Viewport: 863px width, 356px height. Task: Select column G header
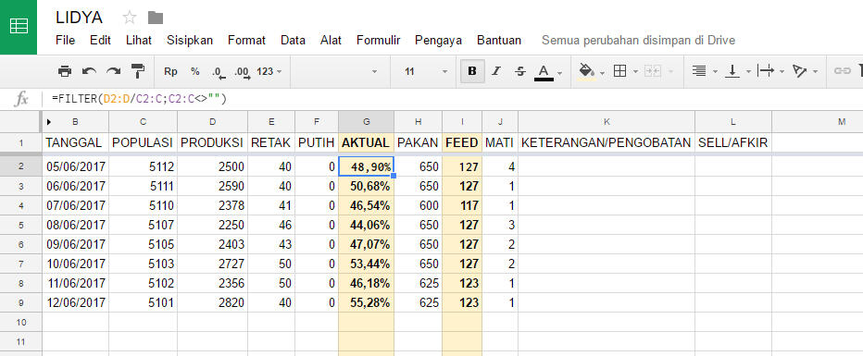(366, 122)
